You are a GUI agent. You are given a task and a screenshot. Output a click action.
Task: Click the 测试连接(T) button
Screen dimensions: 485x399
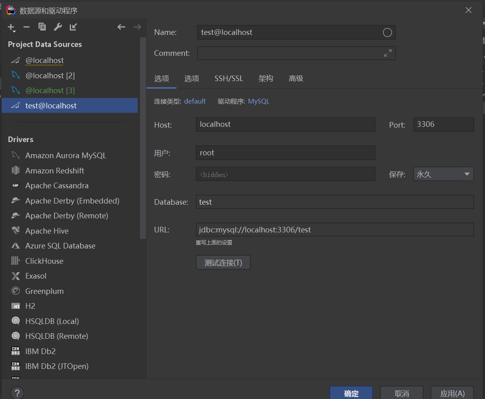pos(223,263)
